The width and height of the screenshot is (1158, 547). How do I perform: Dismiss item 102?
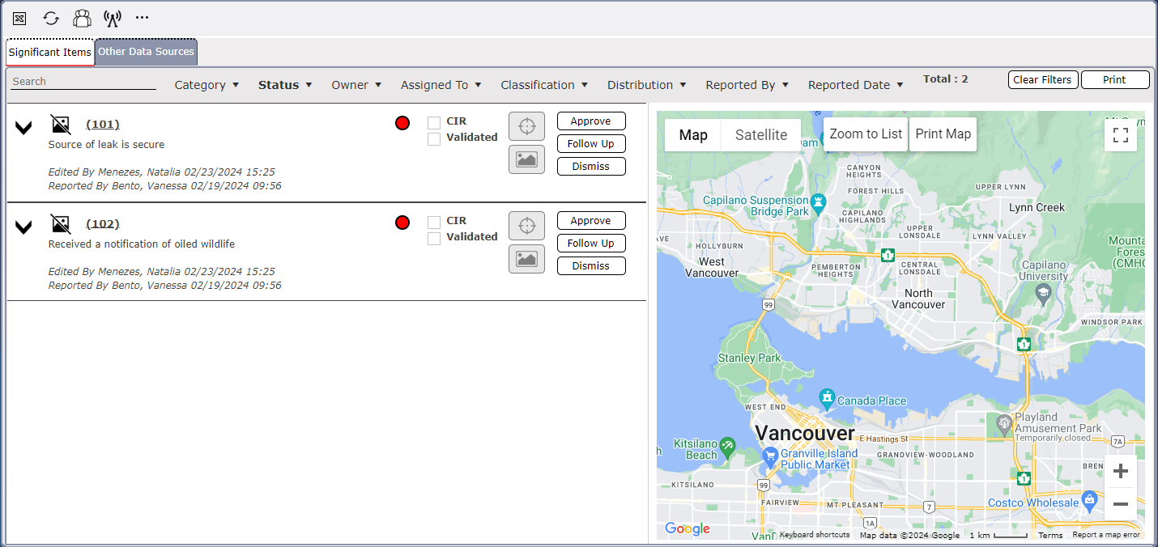tap(591, 266)
